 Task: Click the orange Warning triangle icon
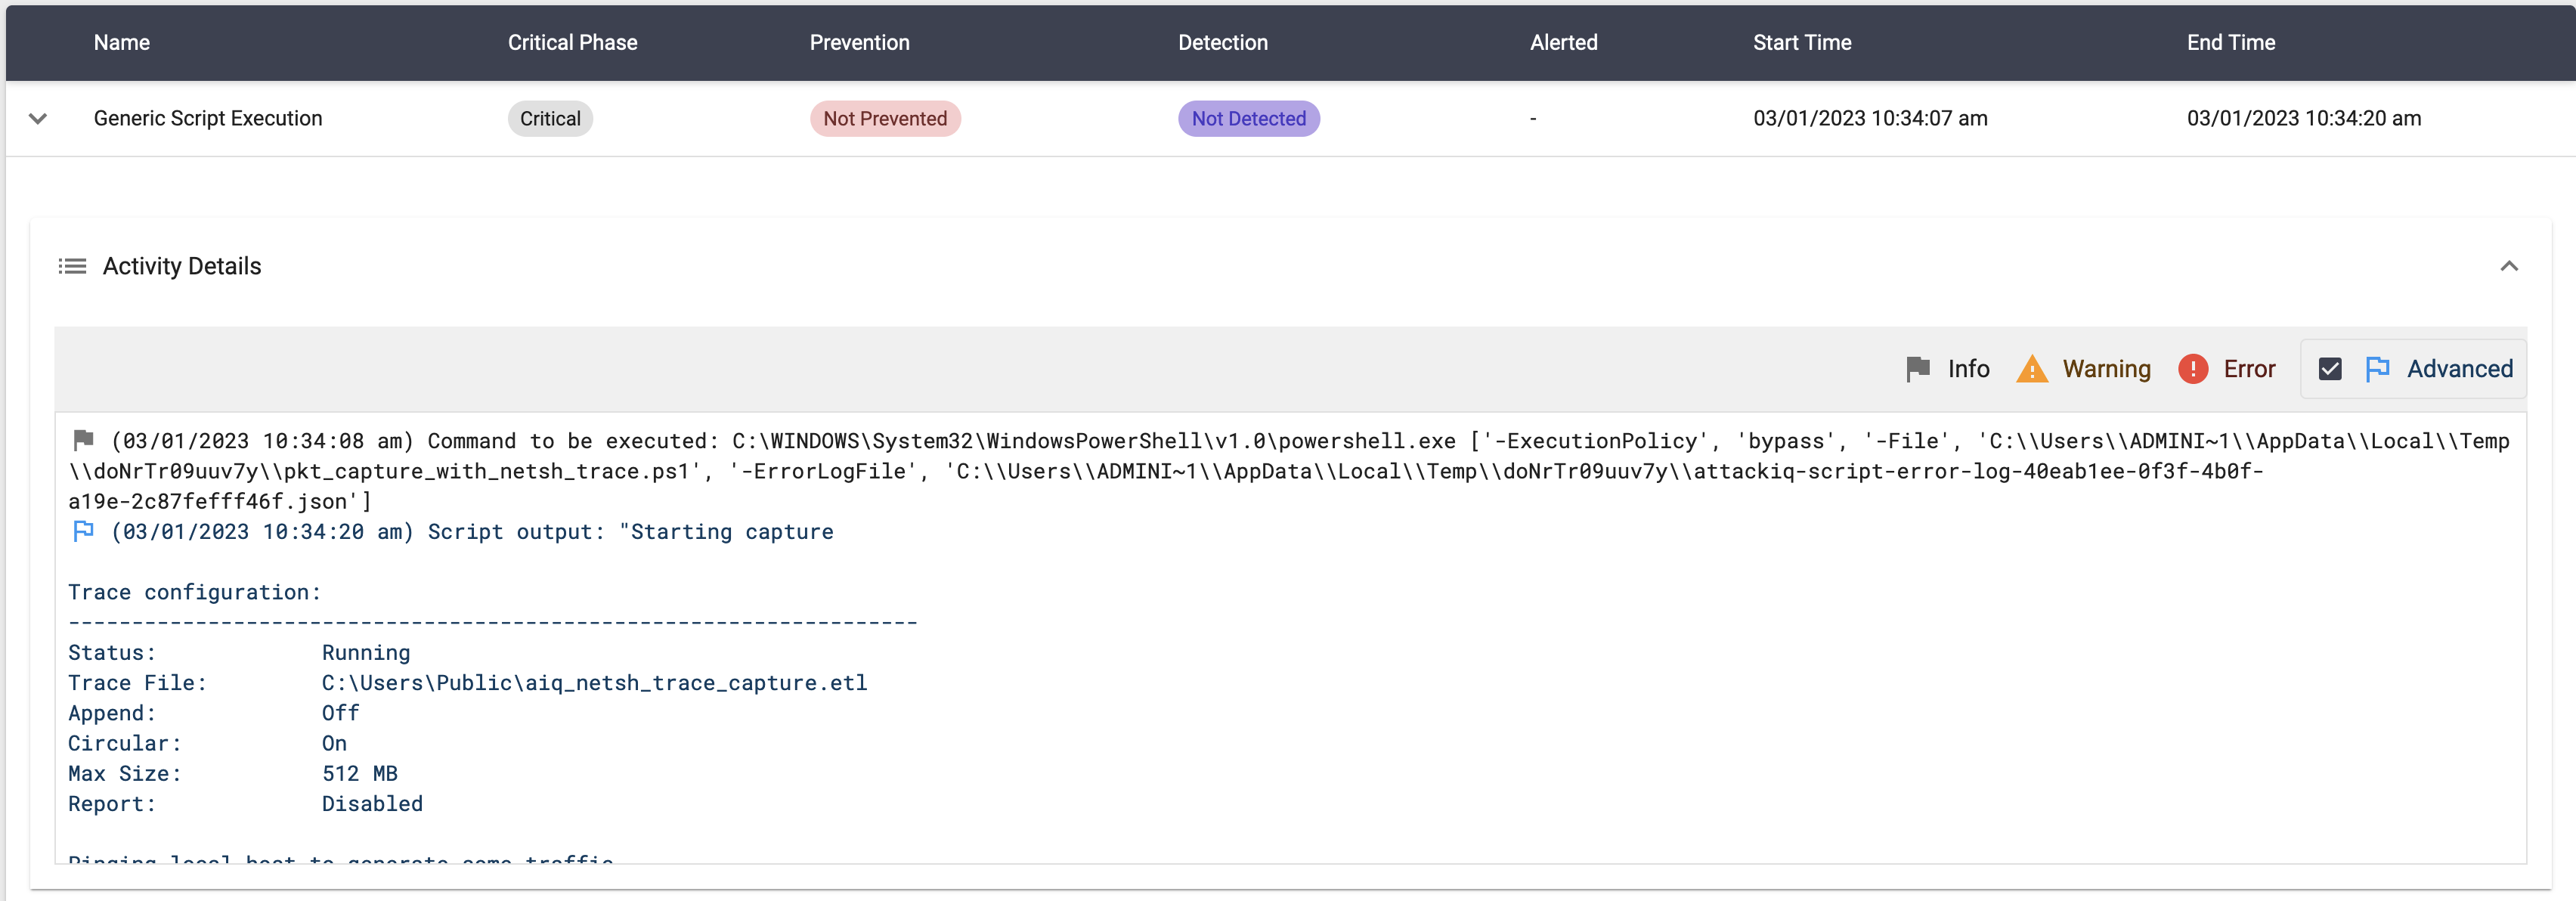coord(2031,369)
